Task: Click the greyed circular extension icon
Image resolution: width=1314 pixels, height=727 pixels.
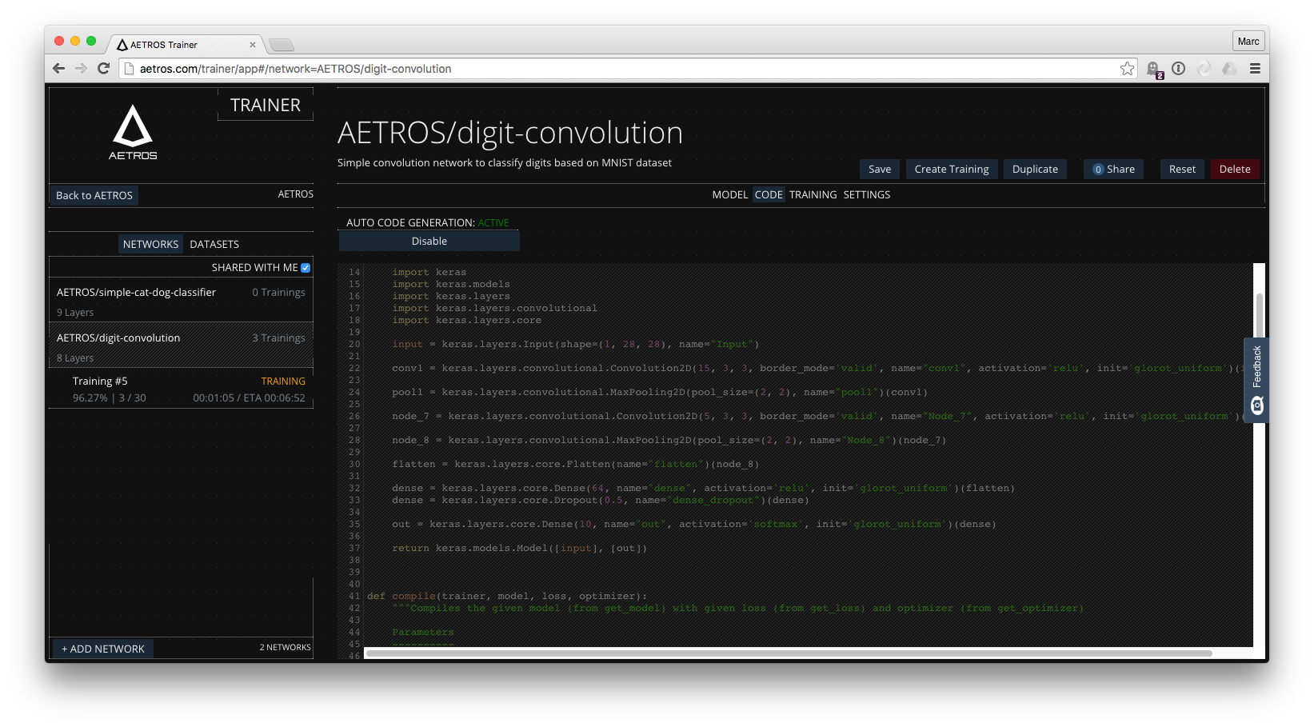Action: [1204, 69]
